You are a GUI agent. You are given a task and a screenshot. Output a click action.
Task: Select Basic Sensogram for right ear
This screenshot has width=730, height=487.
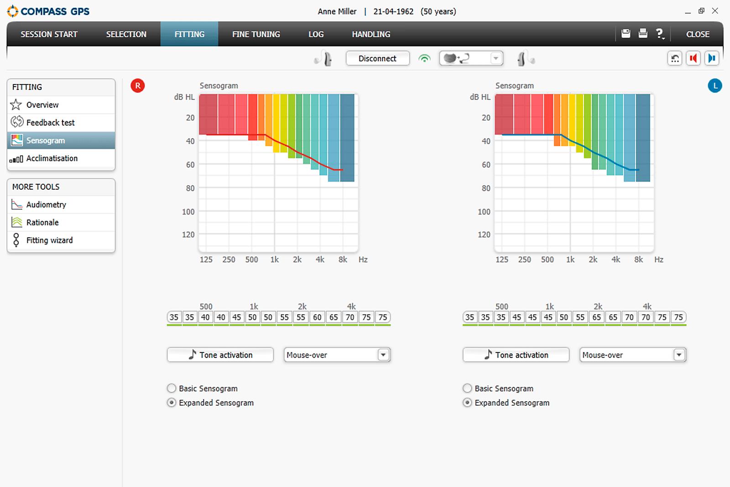point(172,388)
